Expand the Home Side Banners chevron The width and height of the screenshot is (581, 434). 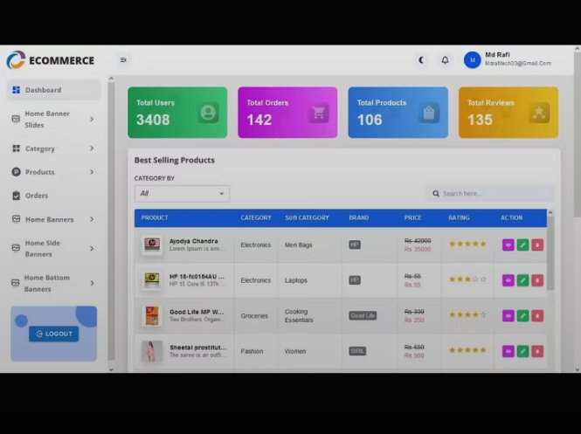[x=92, y=249]
